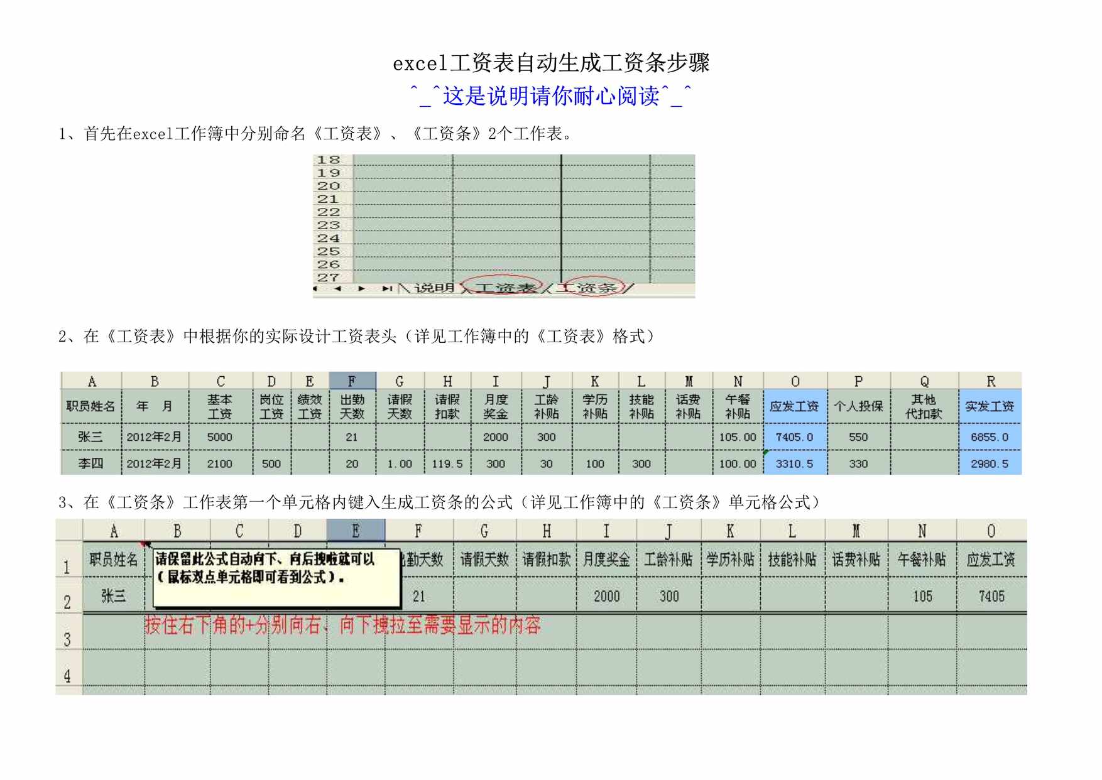The image size is (1102, 780).
Task: Select 张三's insurance cell 550
Action: [x=858, y=437]
